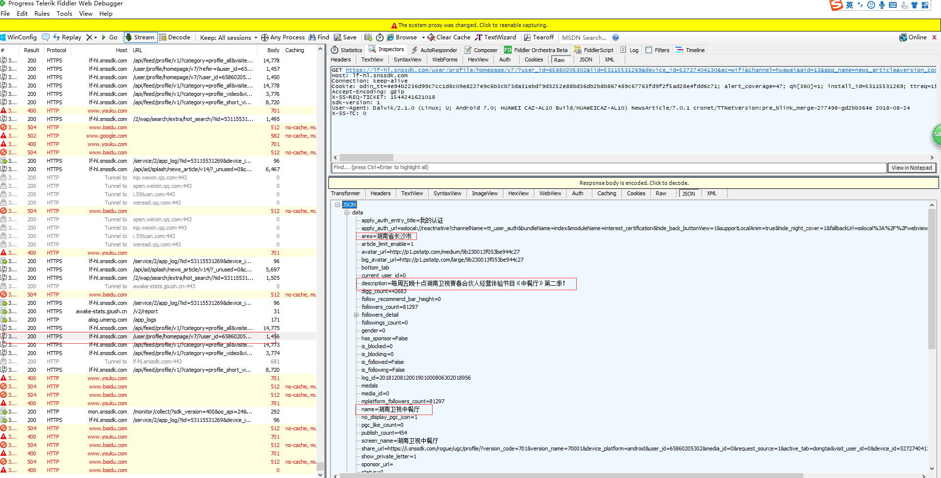Select the followers_count=81297 JSON node
The height and width of the screenshot is (478, 941).
[389, 307]
